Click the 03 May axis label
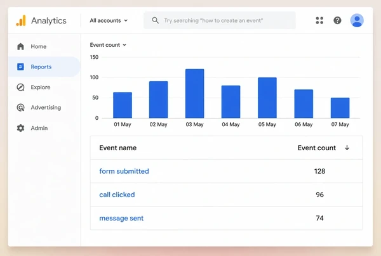 pyautogui.click(x=195, y=124)
